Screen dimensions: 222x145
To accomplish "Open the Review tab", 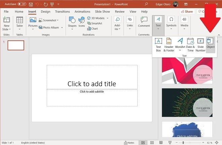I will click(x=120, y=12).
